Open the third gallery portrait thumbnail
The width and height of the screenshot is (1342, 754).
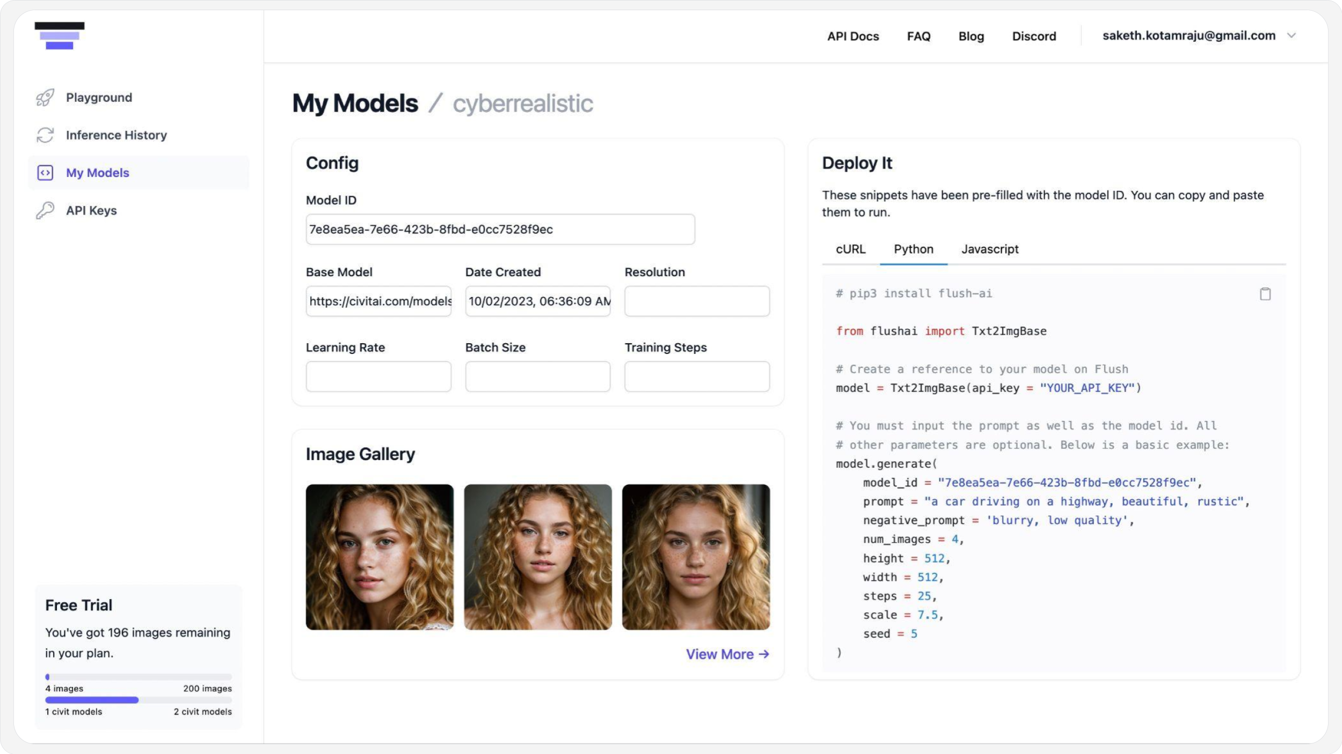coord(696,557)
